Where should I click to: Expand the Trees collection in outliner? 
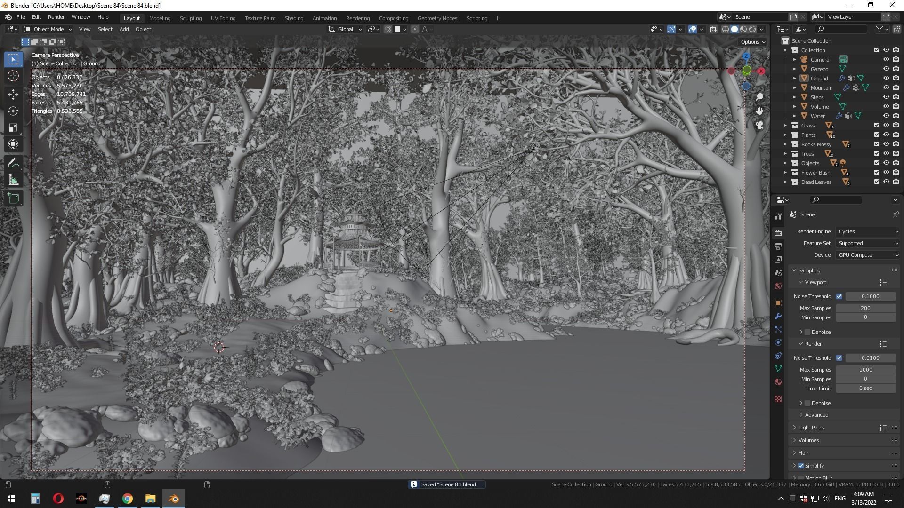point(785,154)
